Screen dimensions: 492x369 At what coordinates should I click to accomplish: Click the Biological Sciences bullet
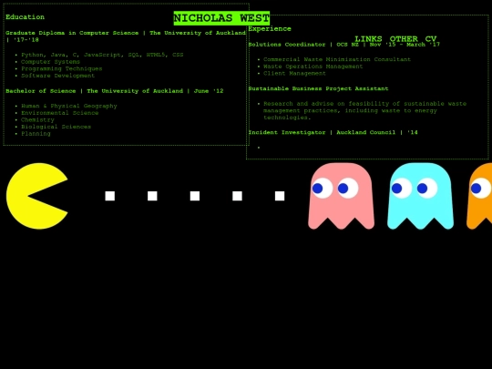tap(56, 127)
